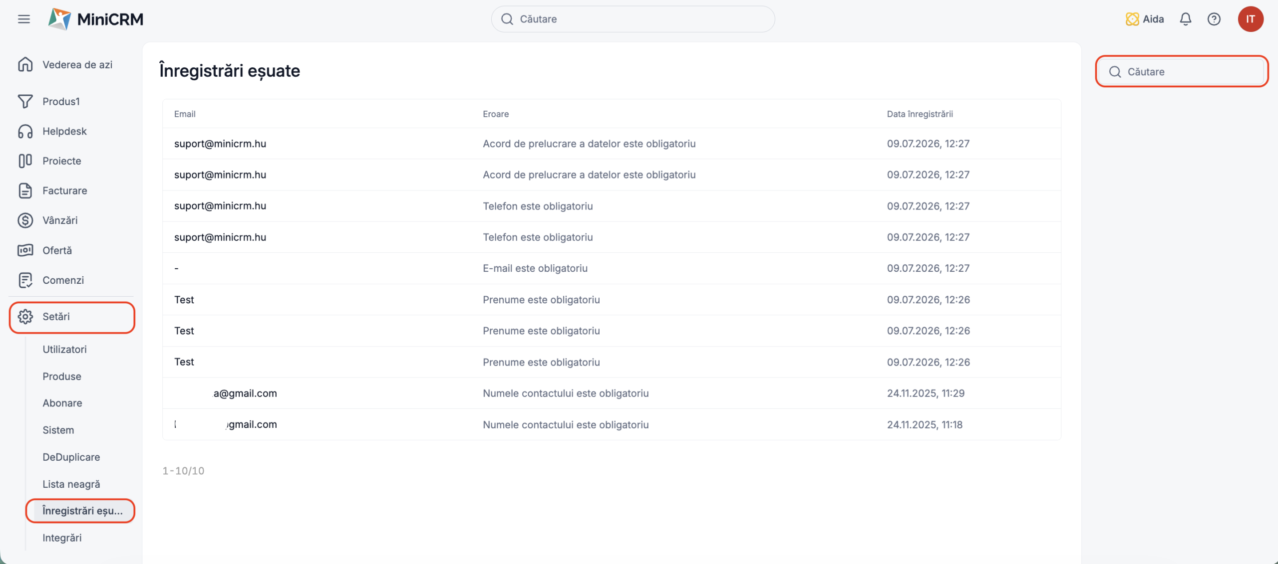The width and height of the screenshot is (1278, 564).
Task: Click the dollar icon beside Vânzări
Action: pyautogui.click(x=25, y=220)
